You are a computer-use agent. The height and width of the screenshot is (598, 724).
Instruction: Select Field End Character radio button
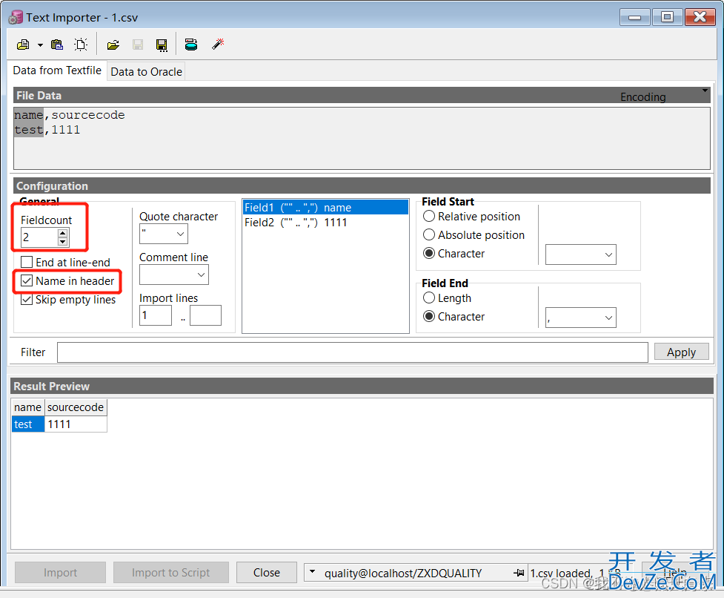429,316
